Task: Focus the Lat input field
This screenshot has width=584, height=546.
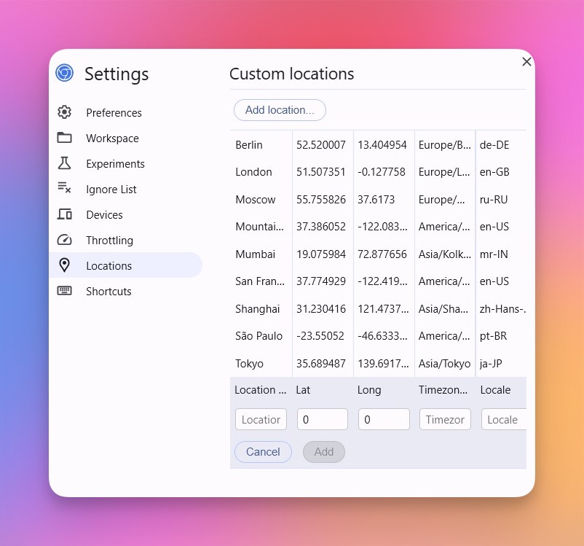Action: tap(322, 419)
